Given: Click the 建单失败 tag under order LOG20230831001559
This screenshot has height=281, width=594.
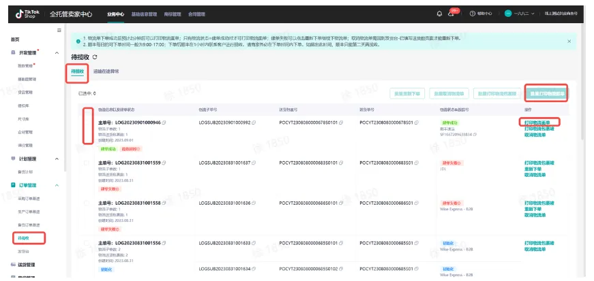Looking at the screenshot, I should point(110,189).
